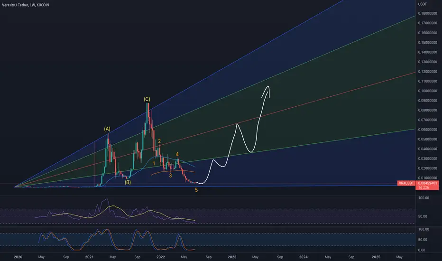Click the 2023 label on the time axis
Viewport: 442px width, 261px height.
232,257
